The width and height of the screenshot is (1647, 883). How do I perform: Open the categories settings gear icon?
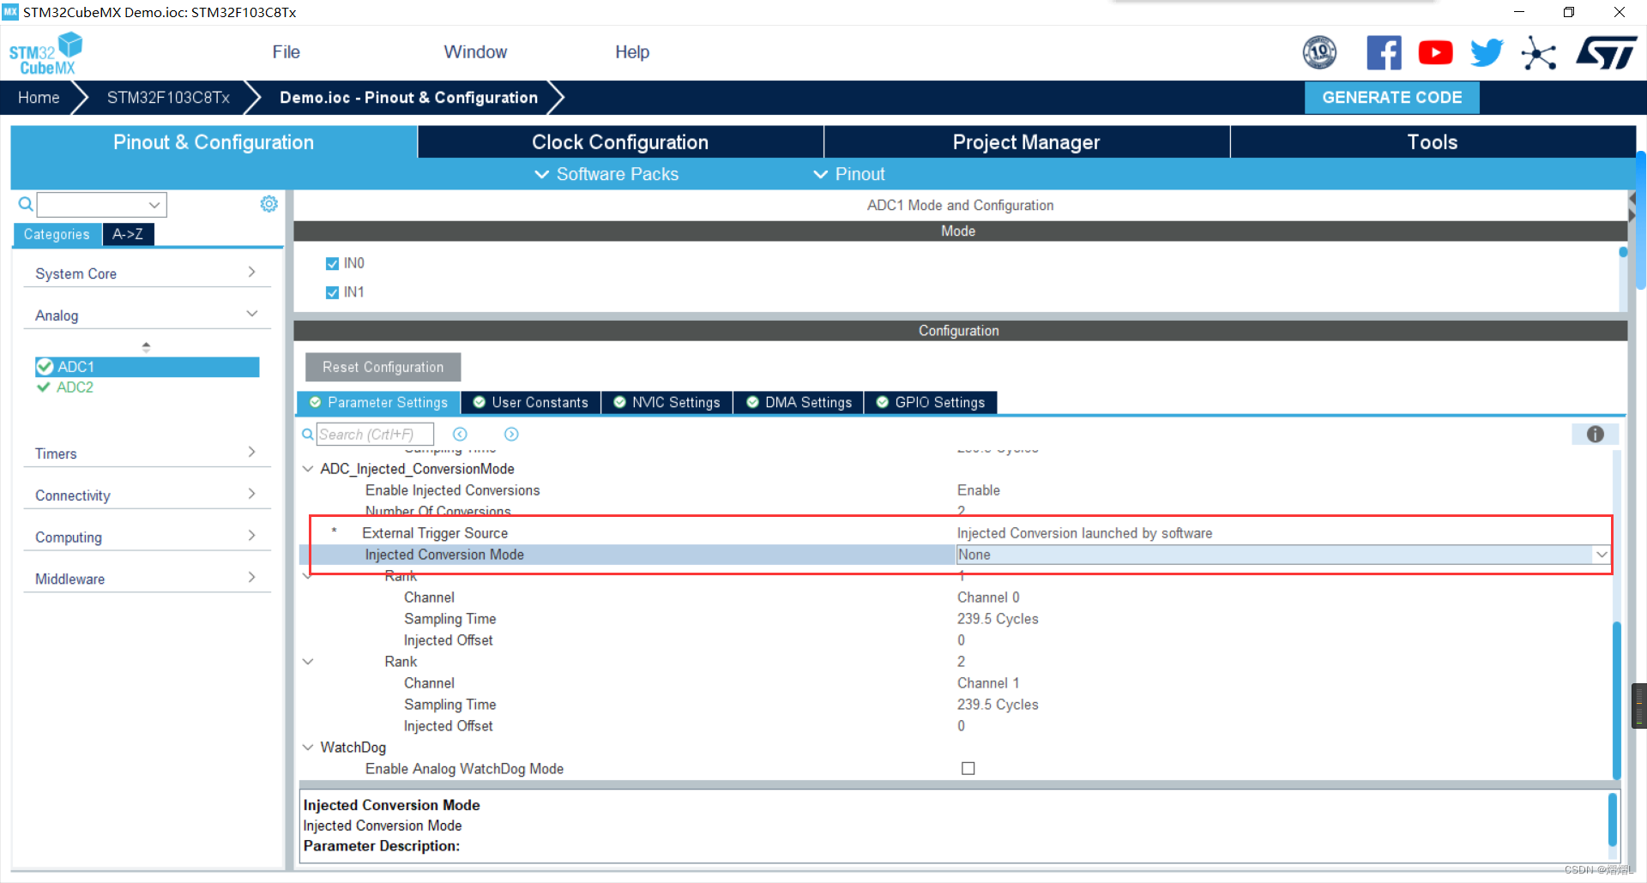(x=269, y=204)
